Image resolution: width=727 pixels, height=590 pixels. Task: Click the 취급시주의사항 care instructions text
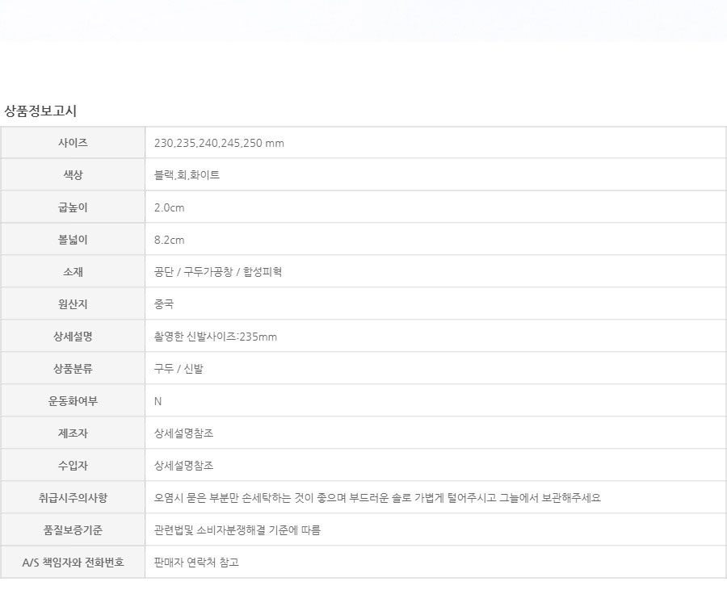pyautogui.click(x=377, y=498)
